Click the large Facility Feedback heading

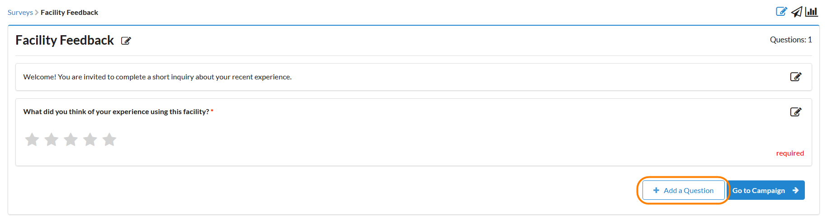coord(65,41)
